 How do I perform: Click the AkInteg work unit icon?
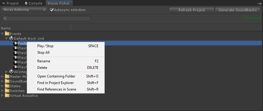(x=11, y=72)
